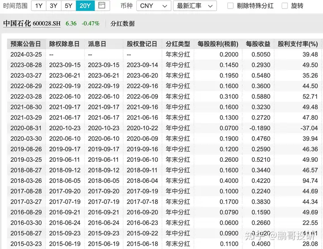The height and width of the screenshot is (249, 323).
Task: Click the 2019-08-26 announcement date cell
Action: 26,149
